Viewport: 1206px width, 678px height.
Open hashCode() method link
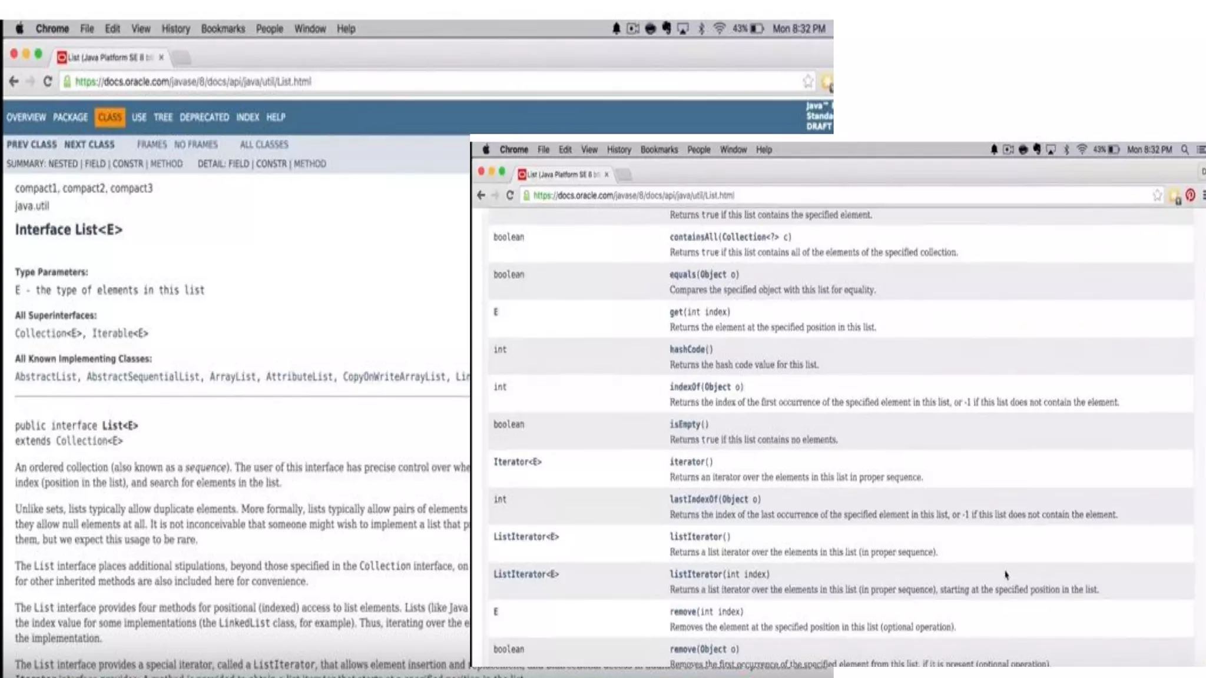point(691,350)
